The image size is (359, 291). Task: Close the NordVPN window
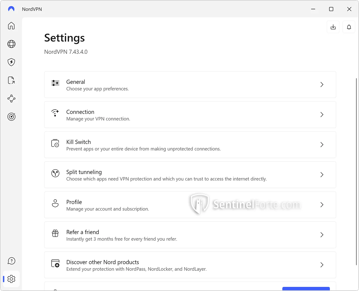(x=349, y=9)
